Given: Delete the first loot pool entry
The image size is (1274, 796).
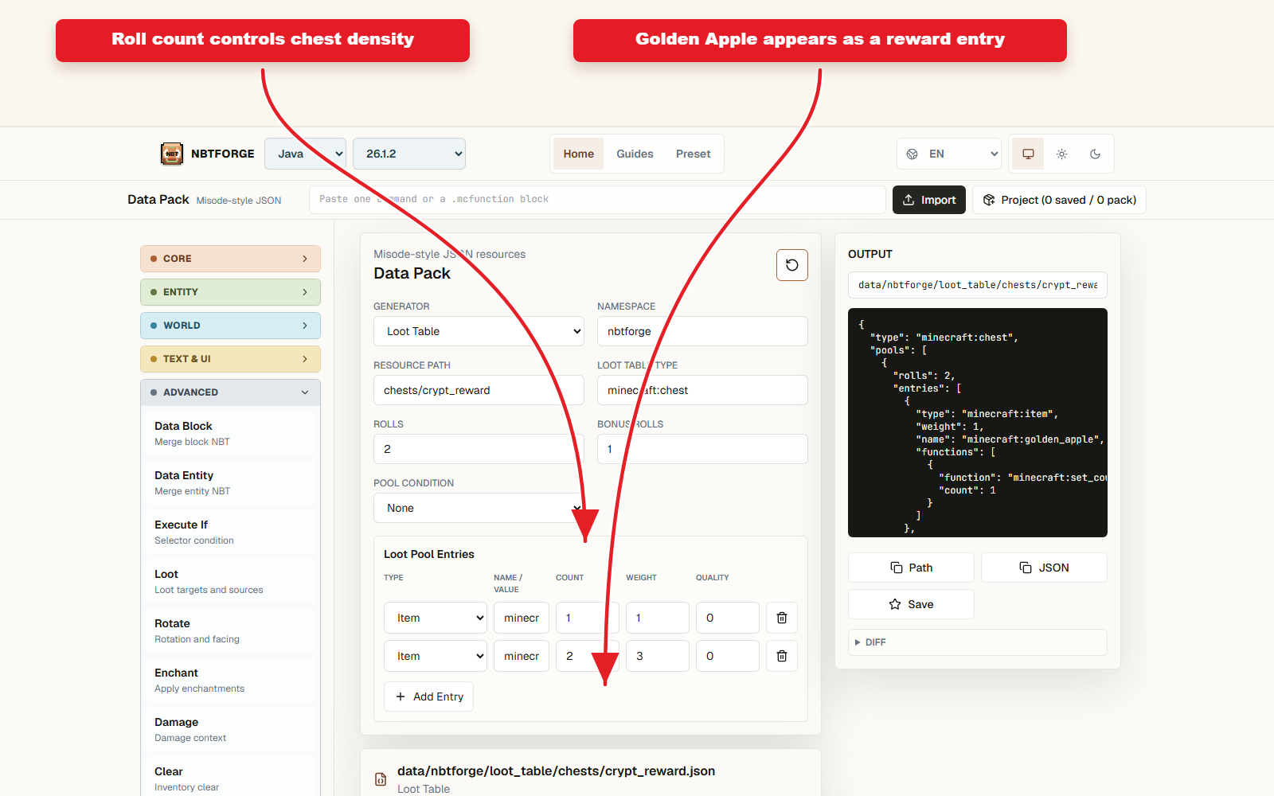Looking at the screenshot, I should point(782,618).
